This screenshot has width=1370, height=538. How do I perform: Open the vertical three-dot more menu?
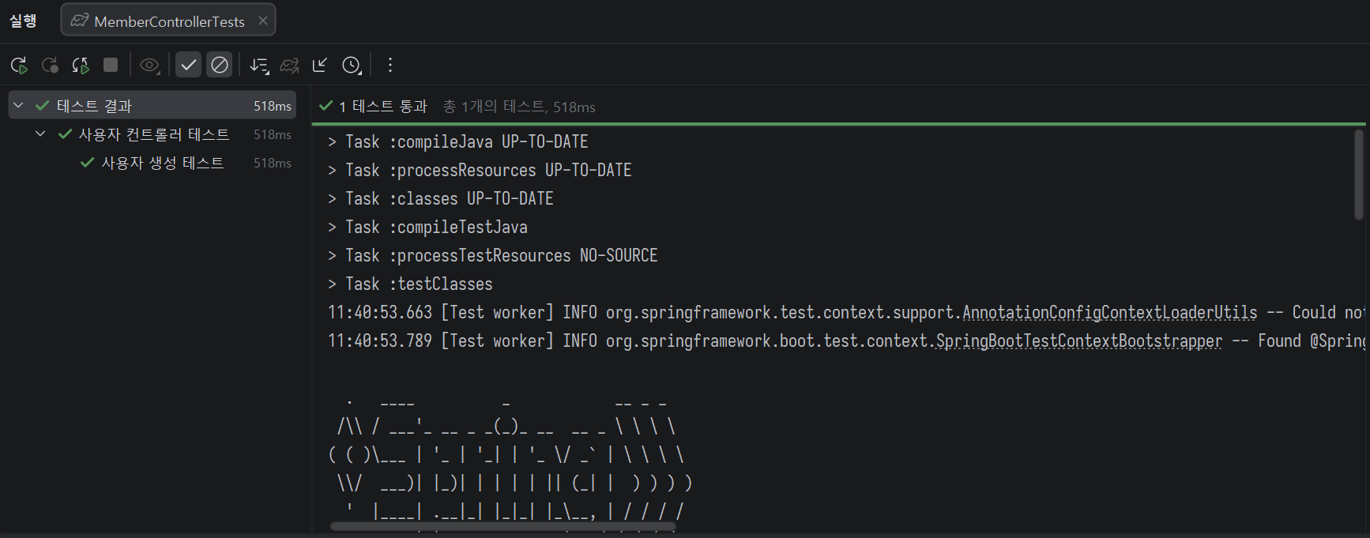(390, 65)
